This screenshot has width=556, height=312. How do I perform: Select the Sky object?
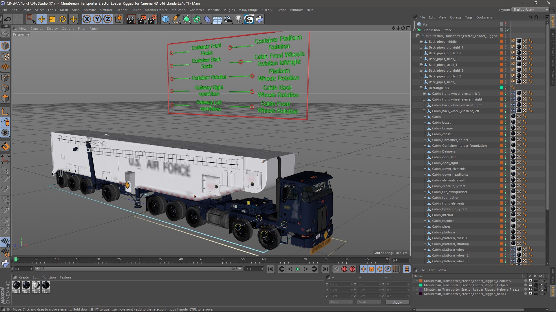(425, 24)
